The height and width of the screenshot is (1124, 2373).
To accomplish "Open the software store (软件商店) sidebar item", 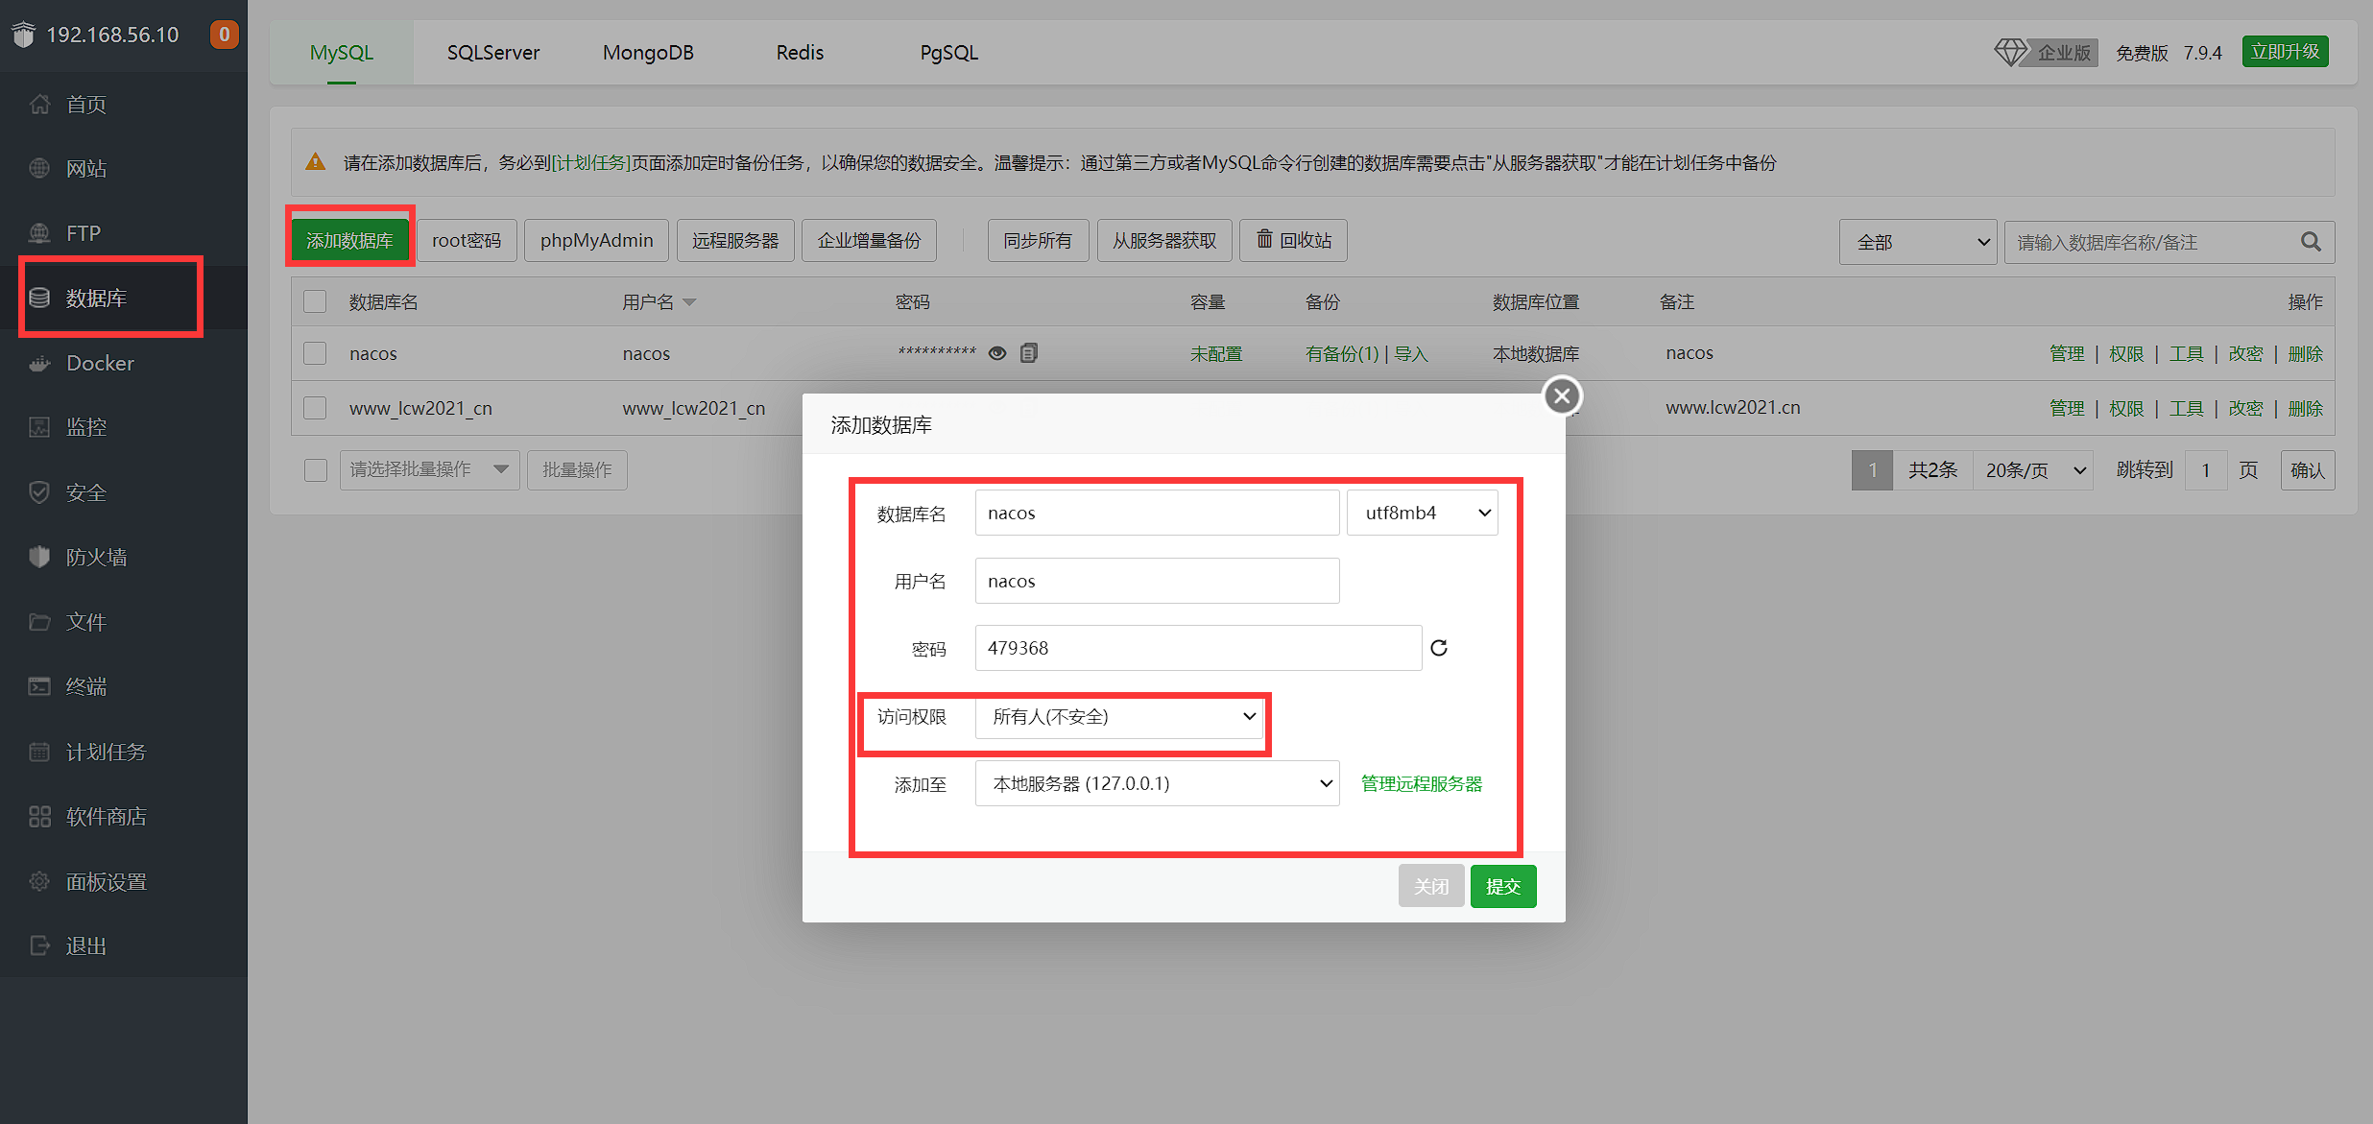I will click(106, 816).
